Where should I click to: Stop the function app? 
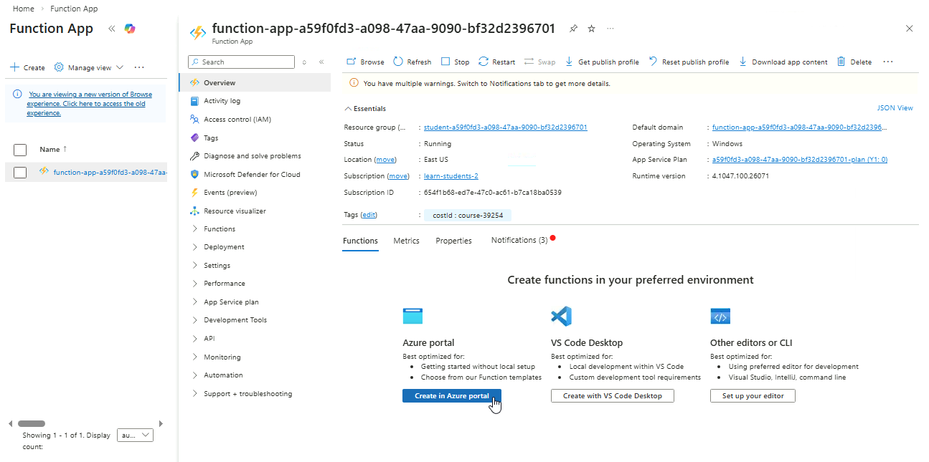455,62
